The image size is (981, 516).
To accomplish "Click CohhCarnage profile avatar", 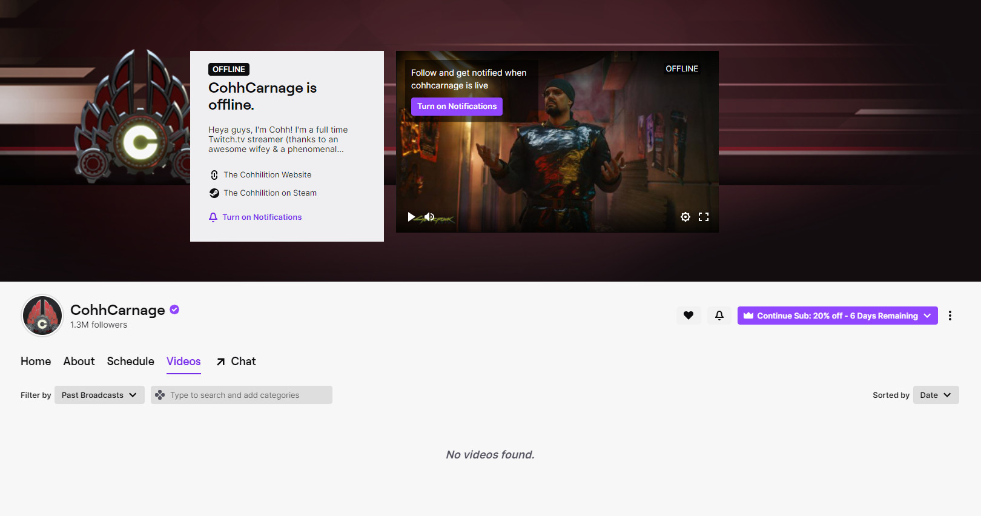I will [42, 316].
